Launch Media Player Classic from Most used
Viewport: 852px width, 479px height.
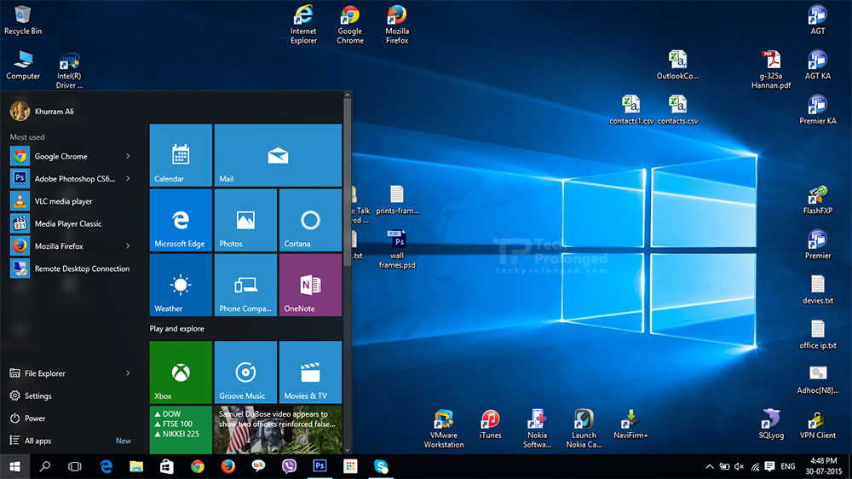[71, 223]
